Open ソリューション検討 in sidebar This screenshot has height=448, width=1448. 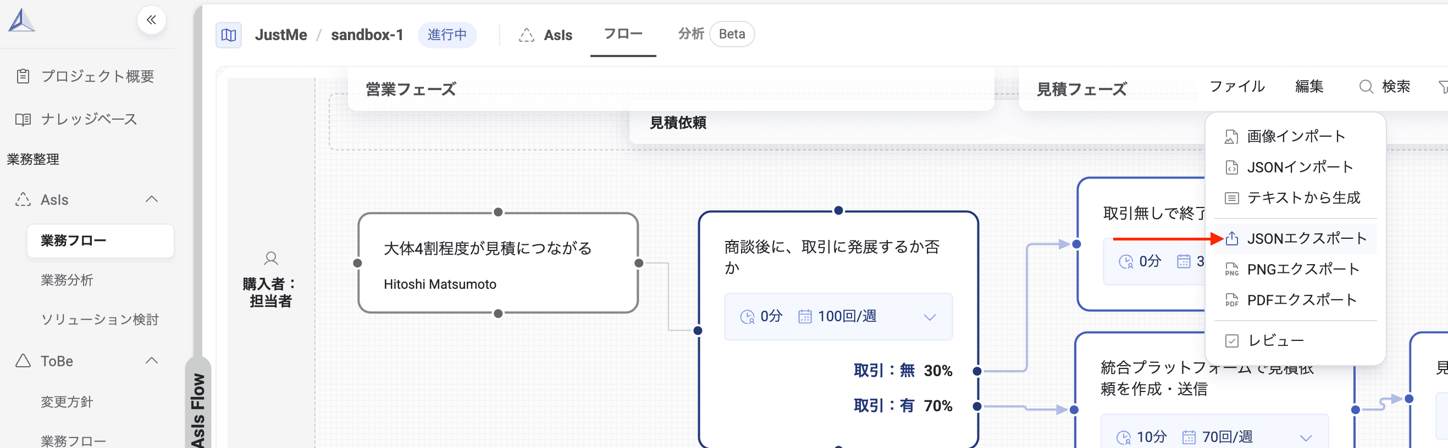(100, 320)
